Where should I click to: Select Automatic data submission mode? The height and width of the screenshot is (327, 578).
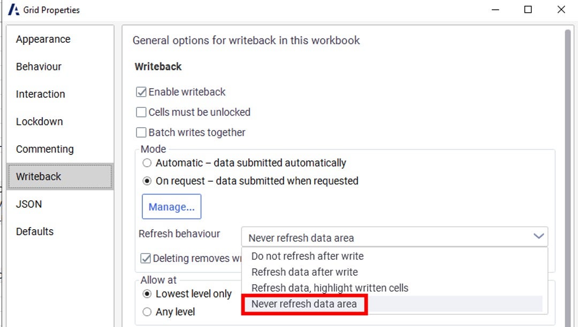click(x=147, y=163)
